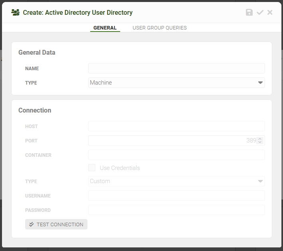Click double-check icon on Test Connection

tap(32, 224)
